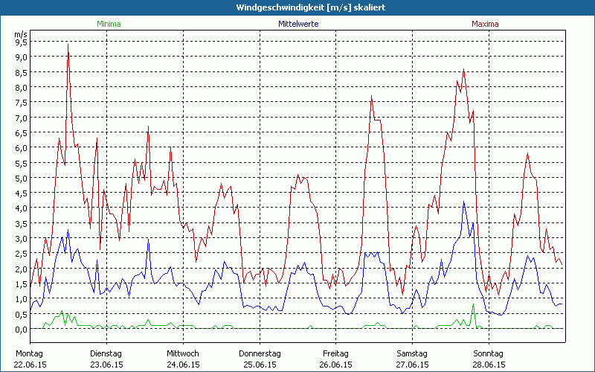Click the '9,0' y-axis value
Viewport: 595px width, 372px height.
click(22, 57)
